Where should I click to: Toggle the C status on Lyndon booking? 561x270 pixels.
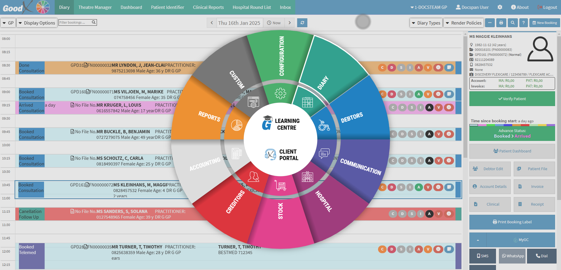pyautogui.click(x=382, y=68)
